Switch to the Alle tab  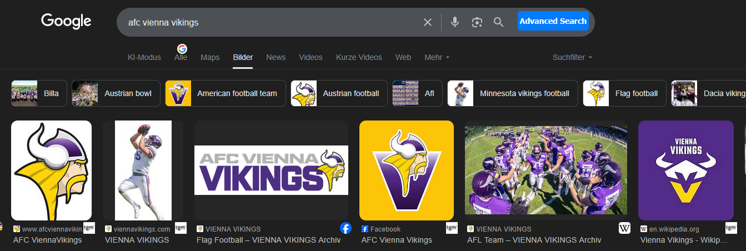(x=181, y=57)
